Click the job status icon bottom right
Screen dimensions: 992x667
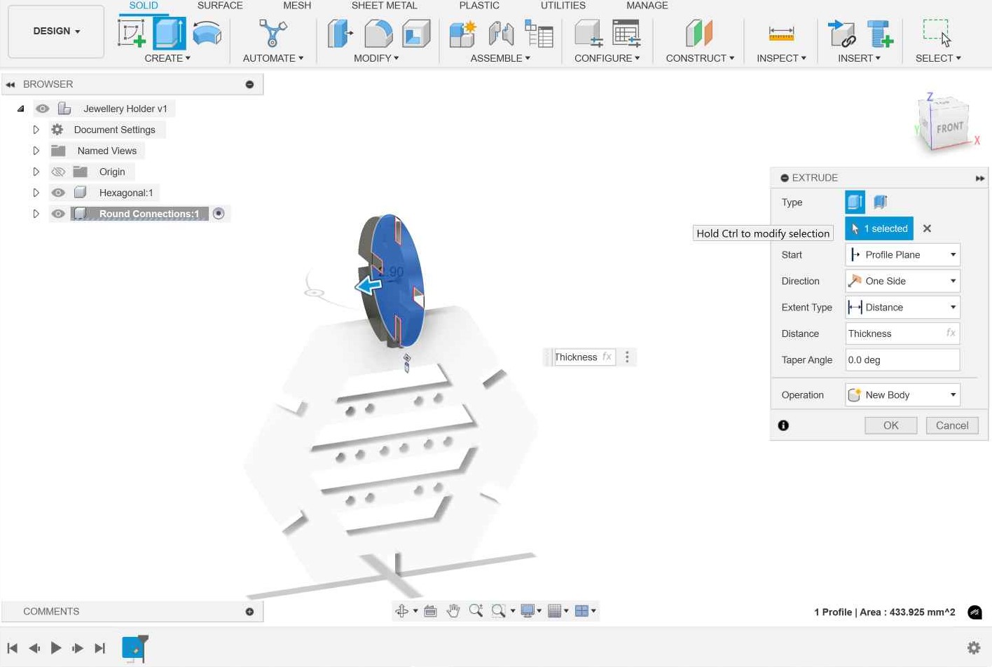[x=974, y=612]
